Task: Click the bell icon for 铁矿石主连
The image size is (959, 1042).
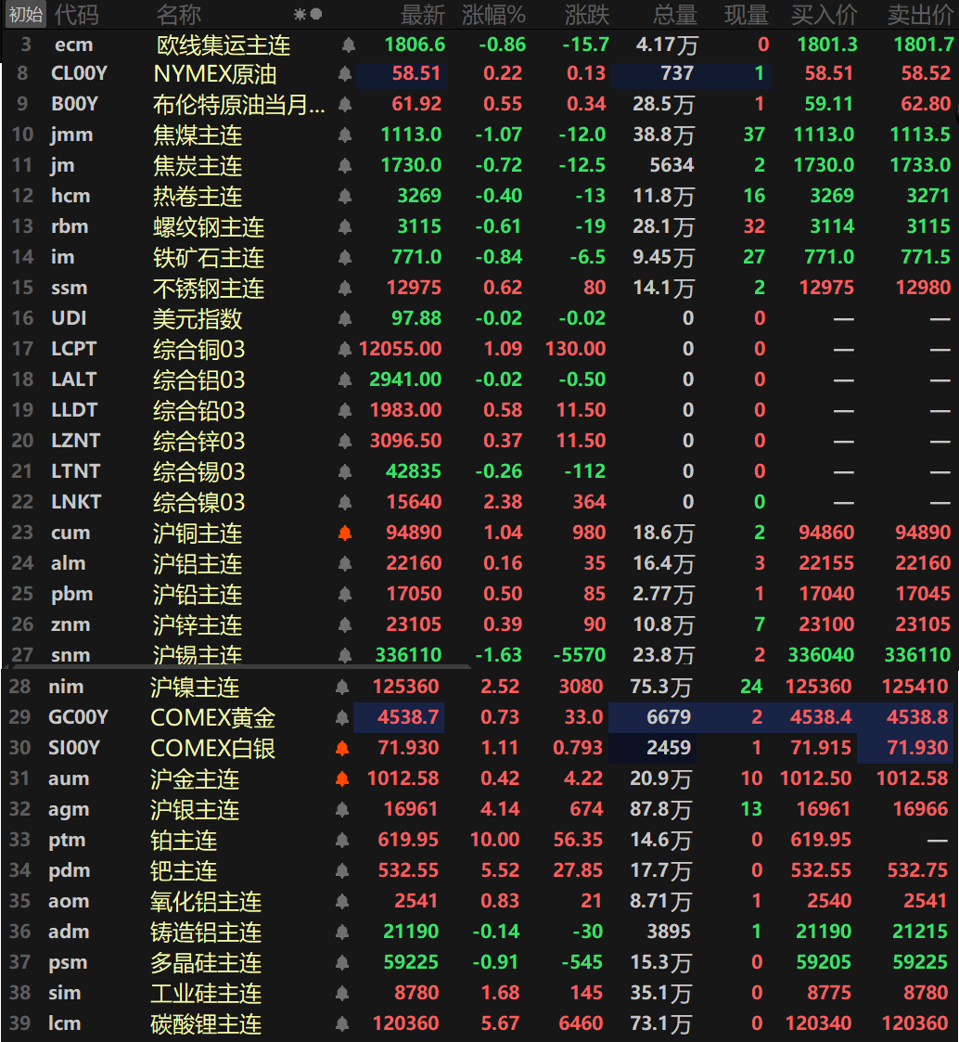Action: 346,258
